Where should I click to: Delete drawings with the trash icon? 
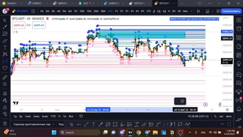click(5, 124)
